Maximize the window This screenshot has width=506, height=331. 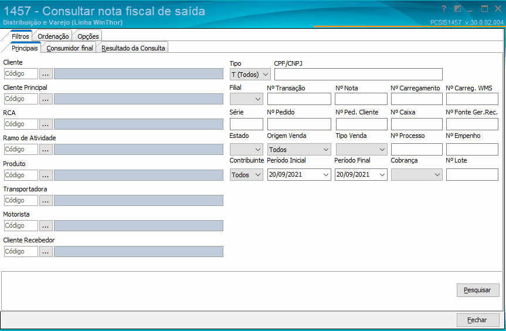[x=484, y=9]
